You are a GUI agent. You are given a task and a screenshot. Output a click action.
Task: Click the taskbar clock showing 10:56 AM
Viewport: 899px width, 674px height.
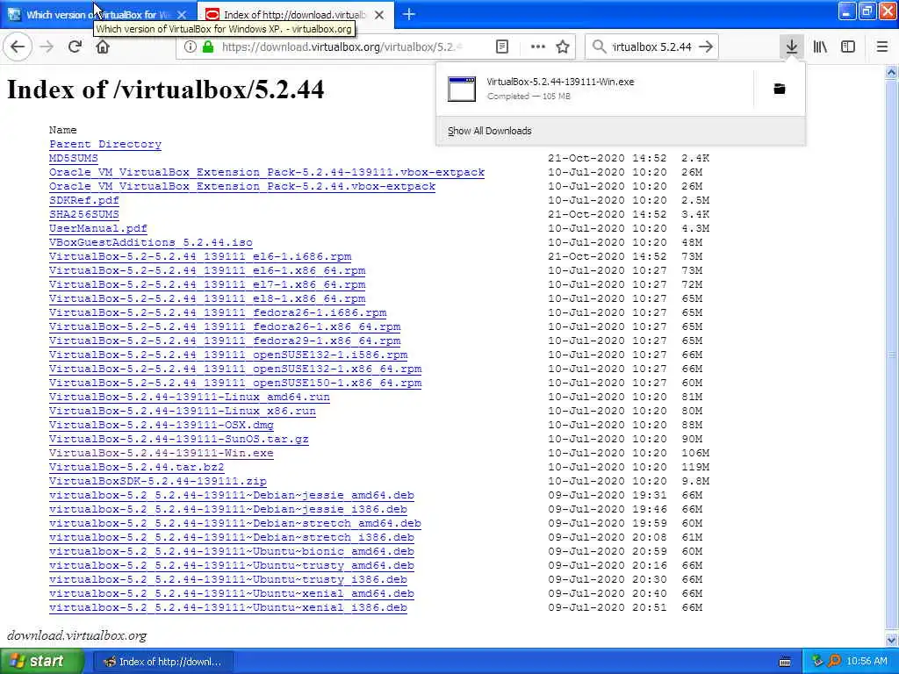click(867, 662)
